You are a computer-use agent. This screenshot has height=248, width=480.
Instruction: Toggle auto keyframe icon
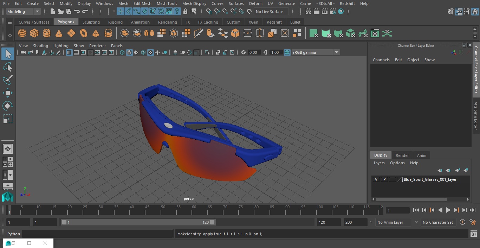462,222
